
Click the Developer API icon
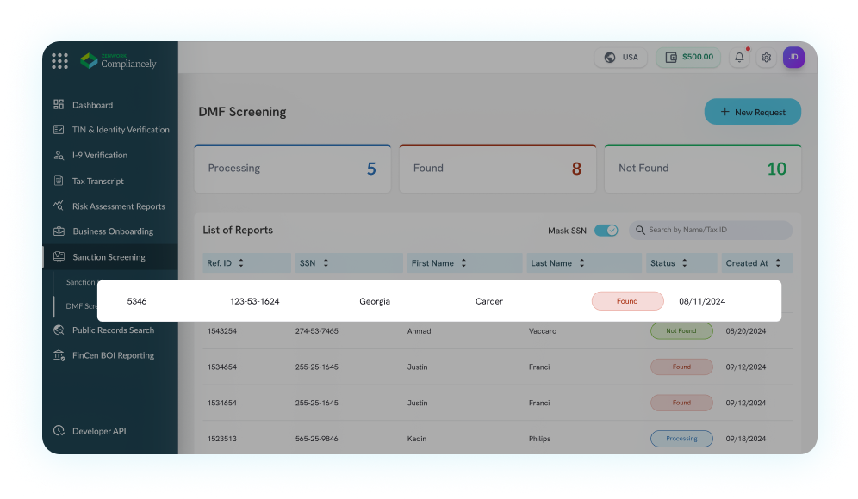click(x=59, y=431)
